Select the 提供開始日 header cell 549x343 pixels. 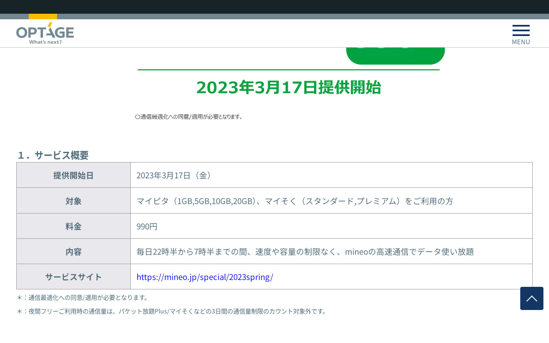point(73,175)
